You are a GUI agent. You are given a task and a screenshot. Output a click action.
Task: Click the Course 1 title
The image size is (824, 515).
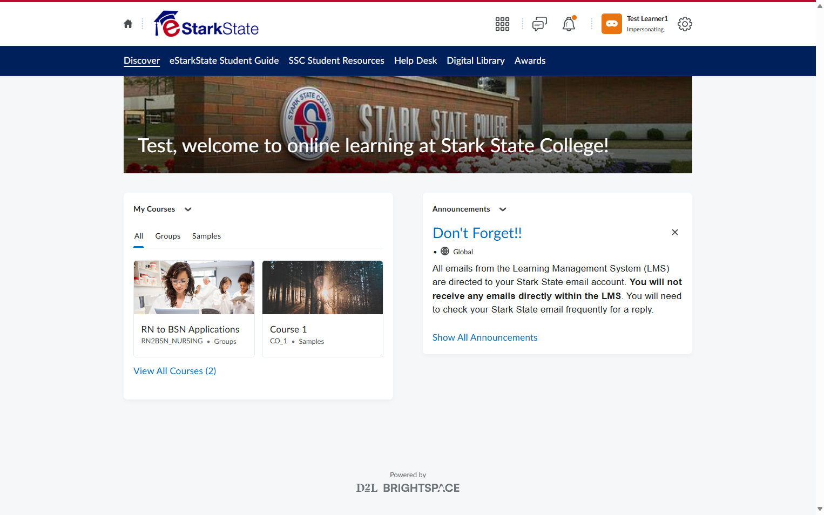(x=288, y=329)
